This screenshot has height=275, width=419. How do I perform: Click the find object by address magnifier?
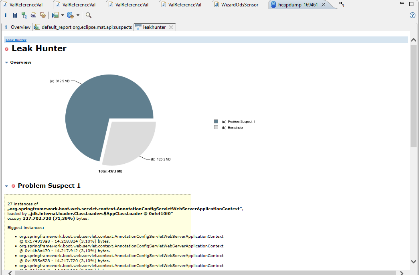click(x=88, y=15)
